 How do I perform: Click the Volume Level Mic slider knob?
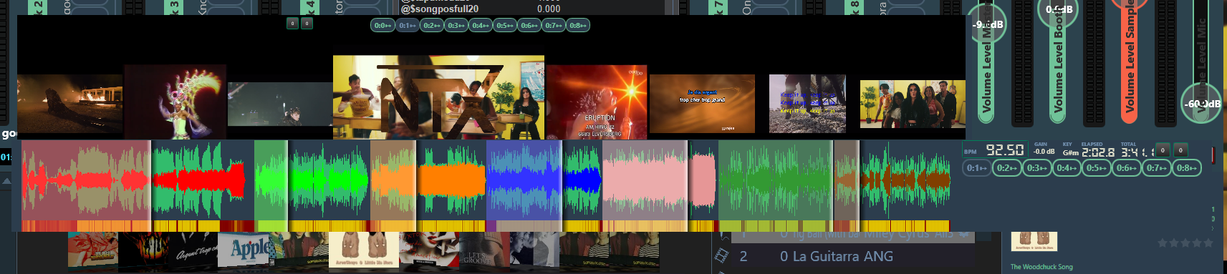(x=1201, y=104)
